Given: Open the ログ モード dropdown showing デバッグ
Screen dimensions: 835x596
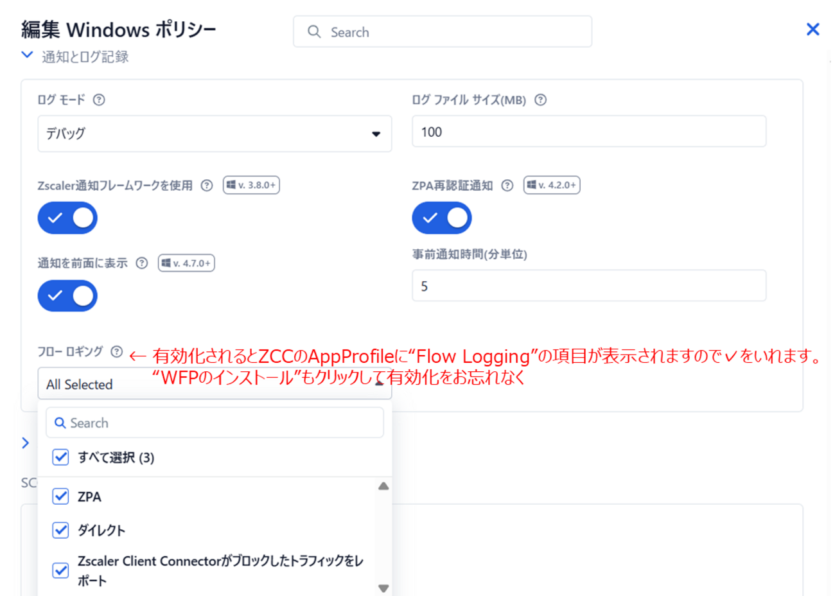Looking at the screenshot, I should 215,134.
